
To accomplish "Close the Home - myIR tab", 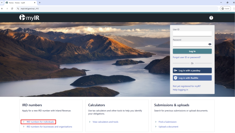I will [x=34, y=3].
